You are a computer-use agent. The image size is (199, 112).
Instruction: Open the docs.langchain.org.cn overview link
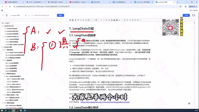pyautogui.click(x=105, y=102)
